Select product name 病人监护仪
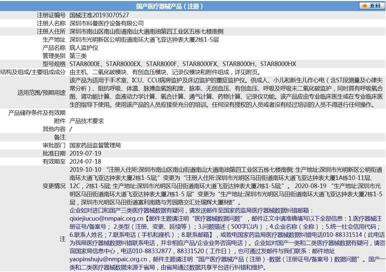This screenshot has width=386, height=272. pos(84,48)
